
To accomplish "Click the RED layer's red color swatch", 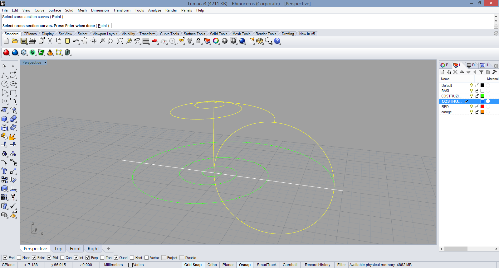I will tap(482, 106).
